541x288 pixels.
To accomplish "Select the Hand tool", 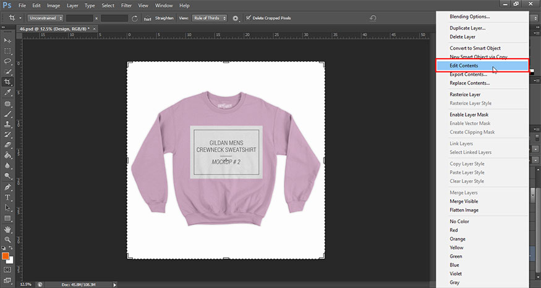I will pyautogui.click(x=7, y=229).
